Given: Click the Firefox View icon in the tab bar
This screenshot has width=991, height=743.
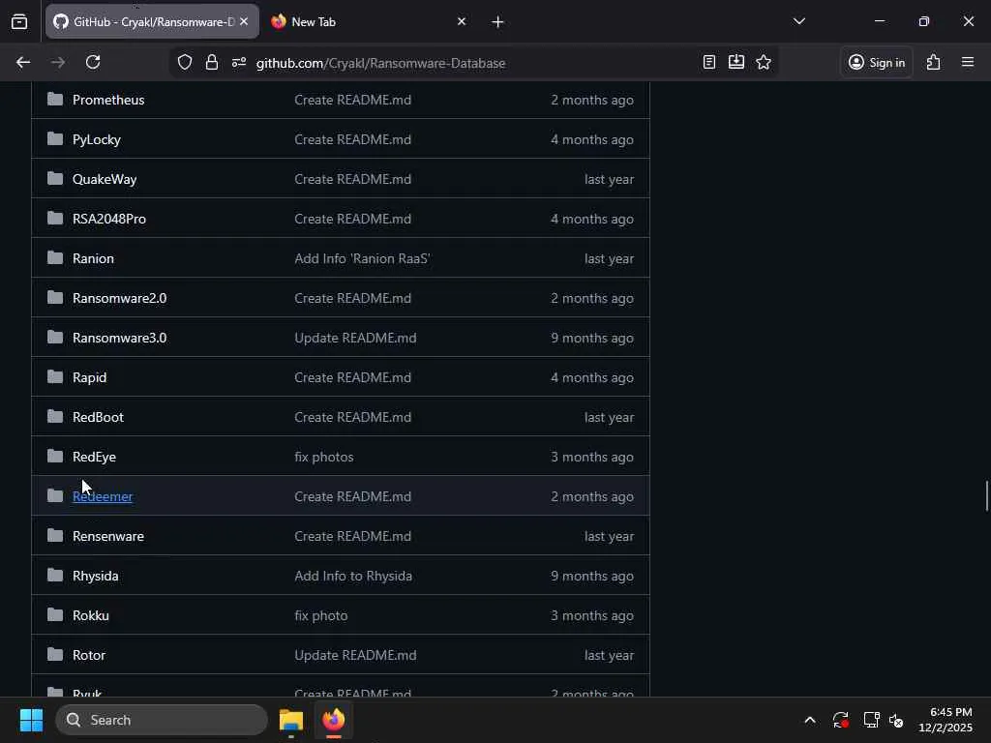Looking at the screenshot, I should pos(19,21).
